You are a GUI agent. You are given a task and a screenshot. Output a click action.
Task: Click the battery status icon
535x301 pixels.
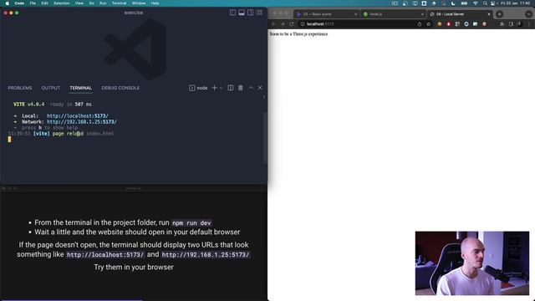tap(464, 3)
